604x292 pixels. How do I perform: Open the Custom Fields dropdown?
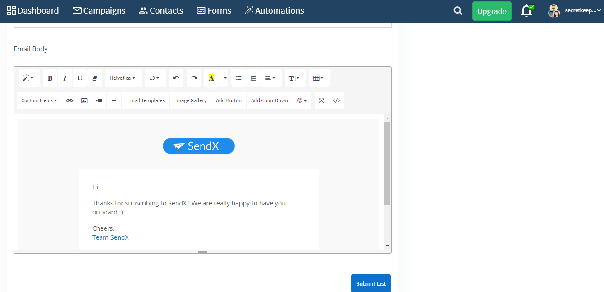click(39, 100)
